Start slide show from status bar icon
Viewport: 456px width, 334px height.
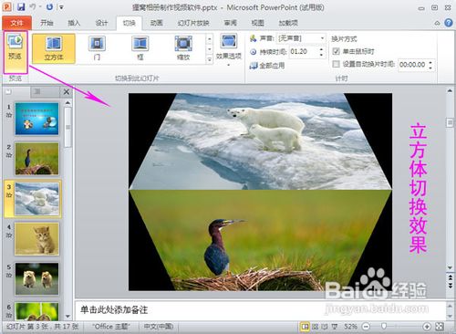pyautogui.click(x=335, y=327)
